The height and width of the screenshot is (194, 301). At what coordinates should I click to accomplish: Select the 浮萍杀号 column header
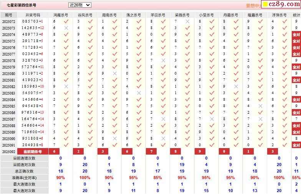coord(279,15)
